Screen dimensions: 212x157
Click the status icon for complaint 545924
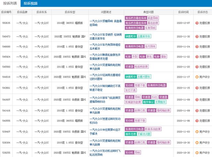(x=197, y=57)
